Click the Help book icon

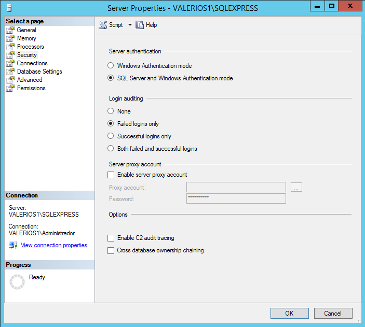(x=140, y=25)
